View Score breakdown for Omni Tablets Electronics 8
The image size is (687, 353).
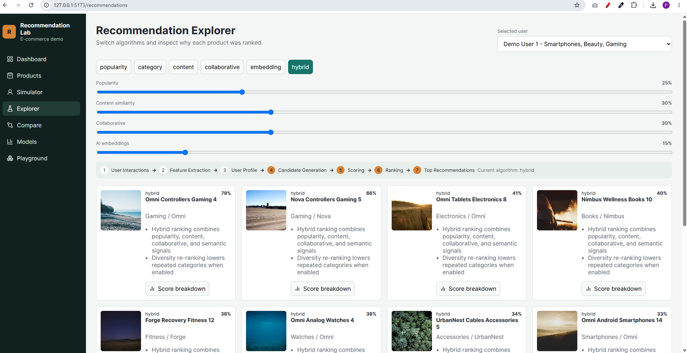pyautogui.click(x=468, y=289)
